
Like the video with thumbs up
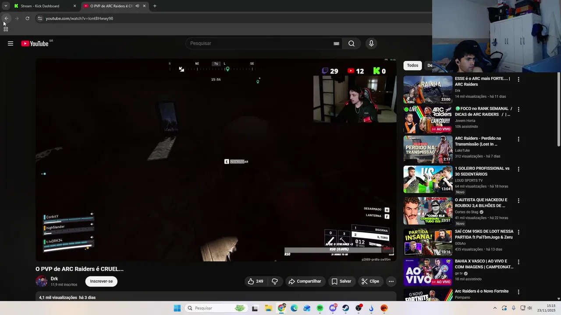click(256, 281)
